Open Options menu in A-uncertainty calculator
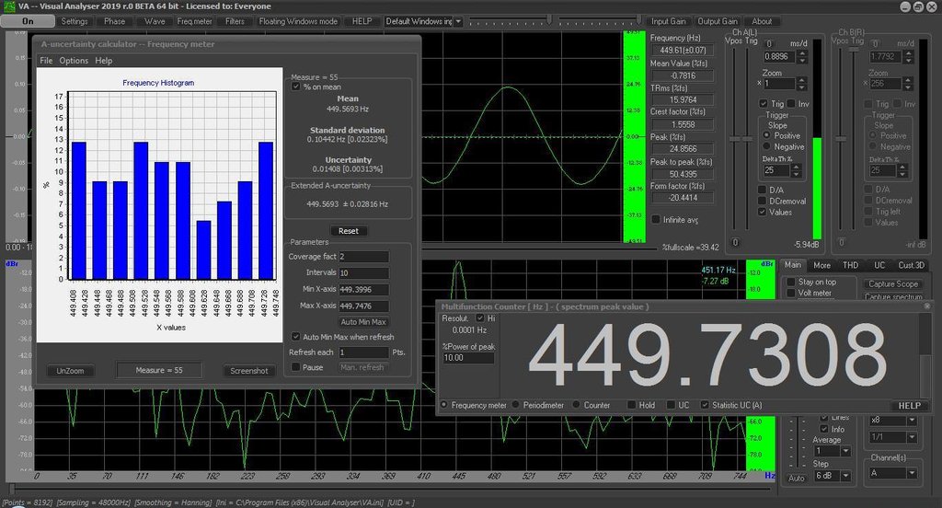942x508 pixels. 74,61
